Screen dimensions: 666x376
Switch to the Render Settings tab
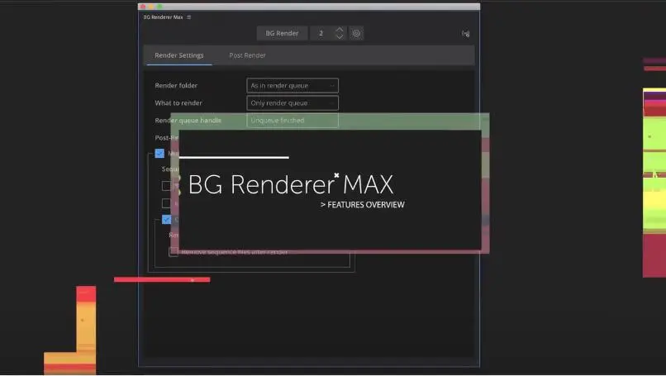[179, 55]
